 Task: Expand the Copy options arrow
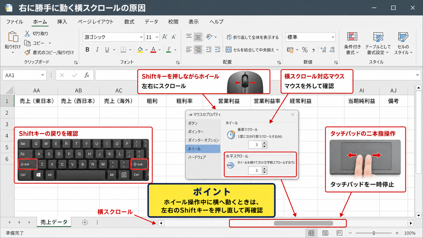click(50, 43)
